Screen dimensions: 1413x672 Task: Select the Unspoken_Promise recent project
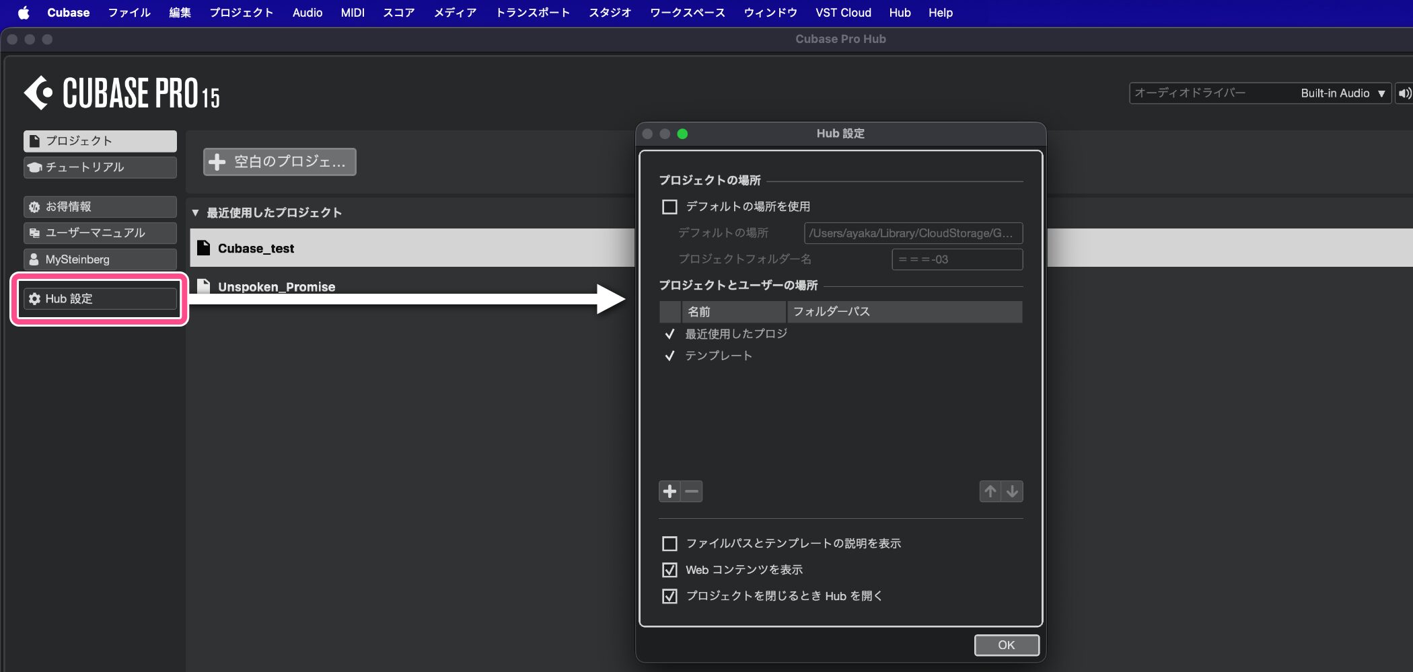point(276,287)
